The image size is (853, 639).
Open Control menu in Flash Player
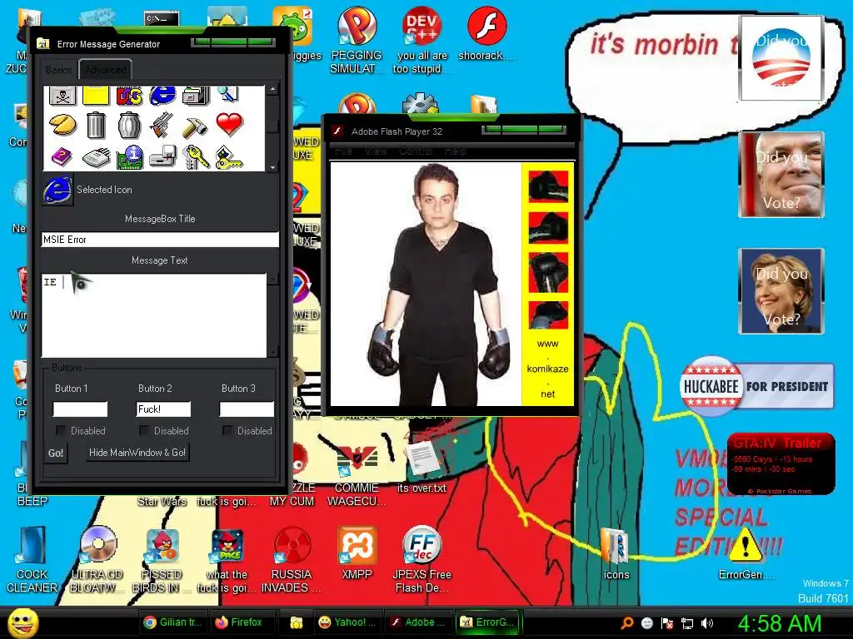pos(417,151)
